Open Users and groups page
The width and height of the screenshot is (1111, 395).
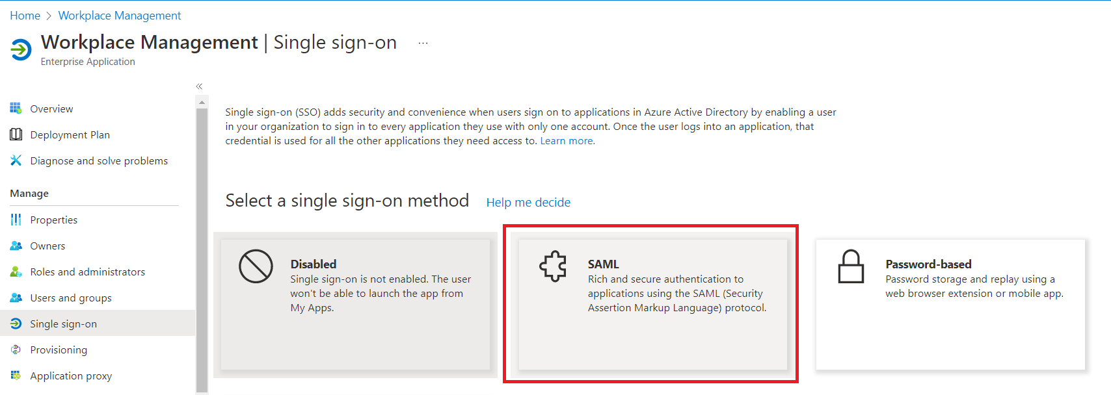(x=71, y=298)
